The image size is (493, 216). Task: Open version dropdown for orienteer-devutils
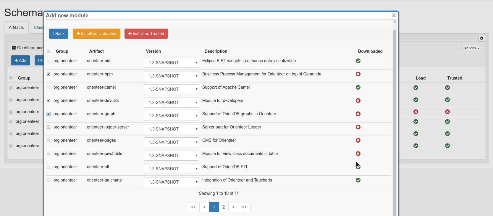pos(172,103)
